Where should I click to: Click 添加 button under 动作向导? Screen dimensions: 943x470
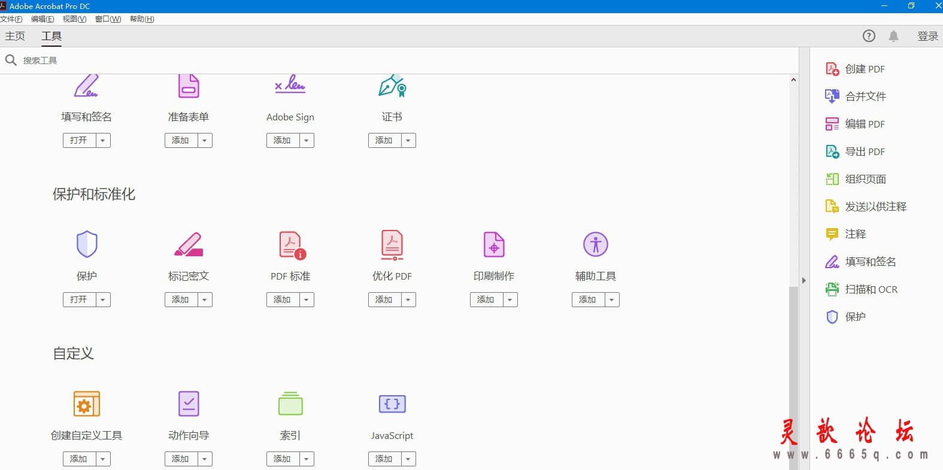181,459
